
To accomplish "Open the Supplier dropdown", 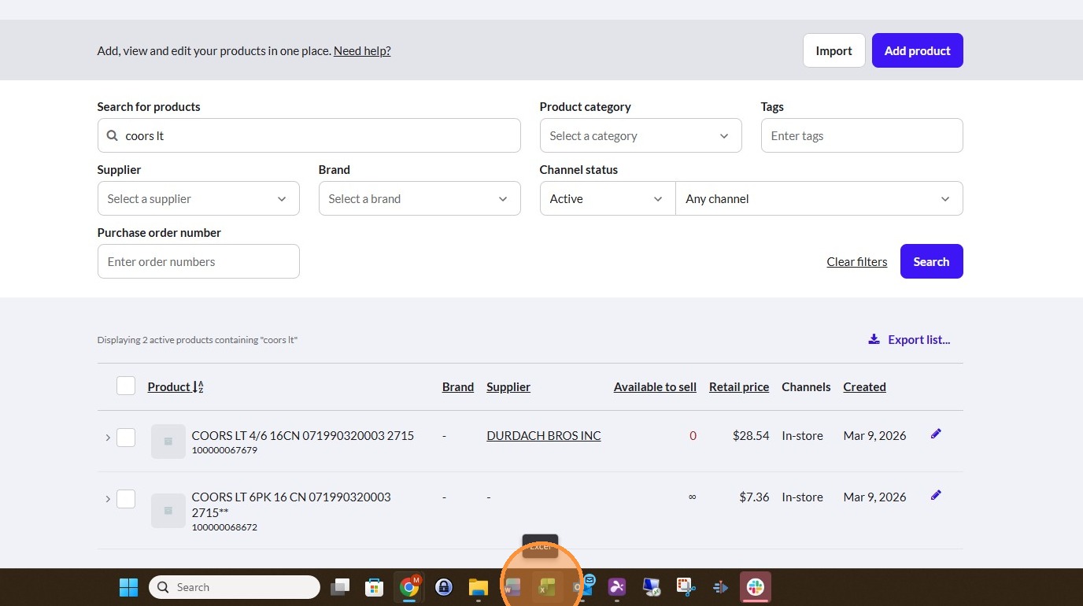I will click(x=198, y=198).
